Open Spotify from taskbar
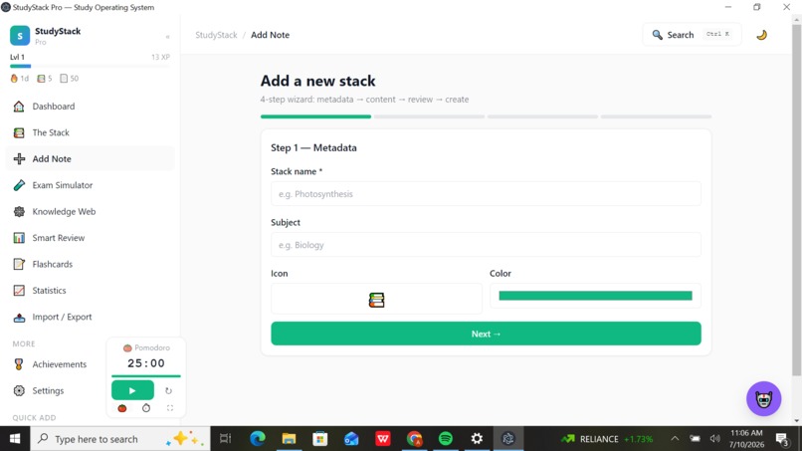The image size is (802, 451). point(446,439)
